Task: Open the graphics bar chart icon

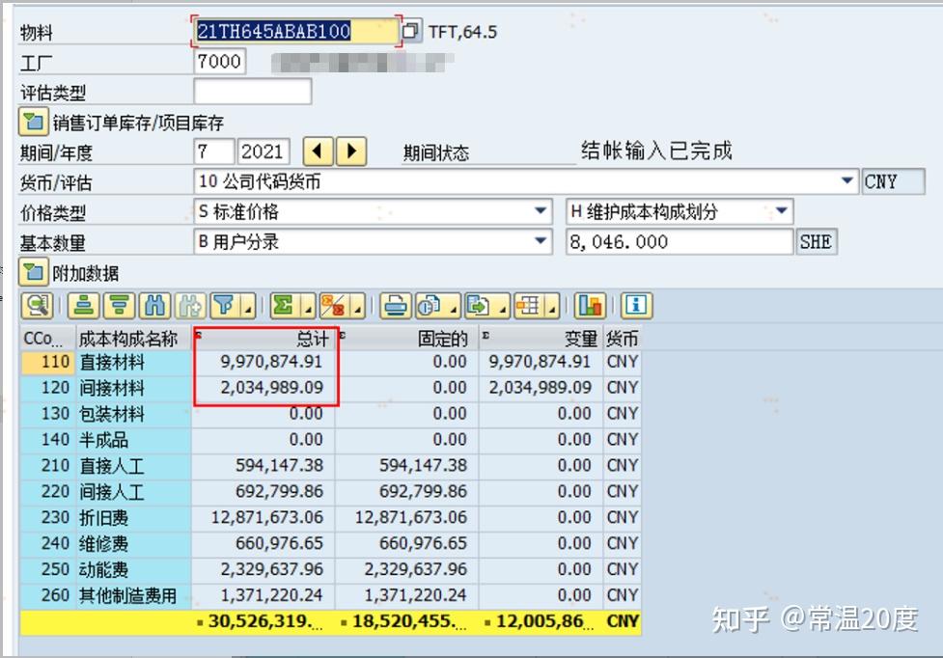Action: tap(589, 307)
